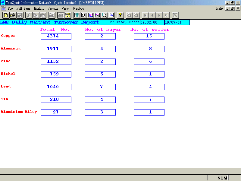Restore the inner document window
The image size is (241, 181).
(x=233, y=8)
